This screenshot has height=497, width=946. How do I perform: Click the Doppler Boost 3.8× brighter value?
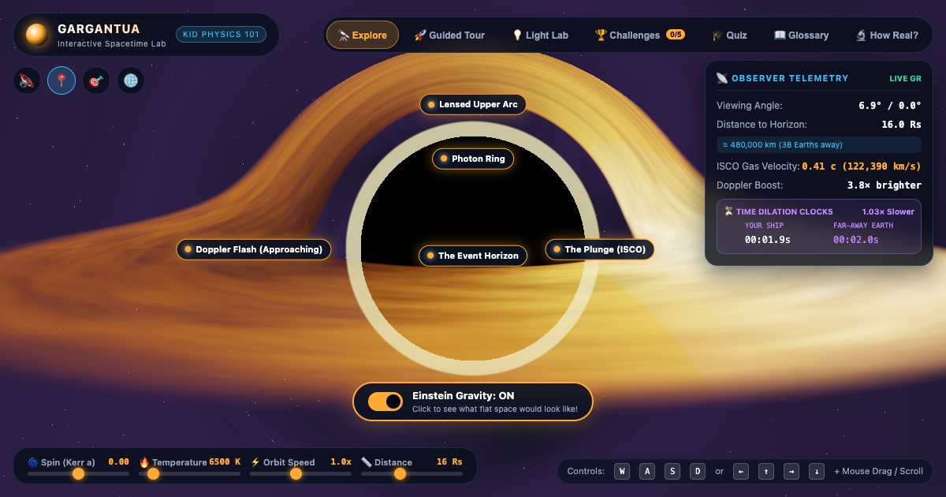[x=884, y=185]
